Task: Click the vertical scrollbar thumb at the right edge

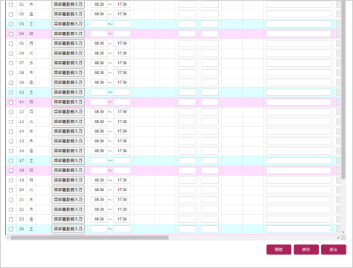Action: tap(343, 89)
